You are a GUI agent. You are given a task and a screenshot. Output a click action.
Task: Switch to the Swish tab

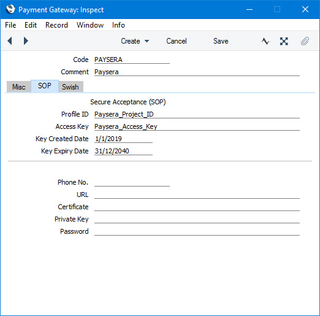pos(70,87)
